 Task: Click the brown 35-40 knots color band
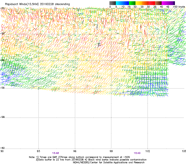pyautogui.click(x=158, y=3)
